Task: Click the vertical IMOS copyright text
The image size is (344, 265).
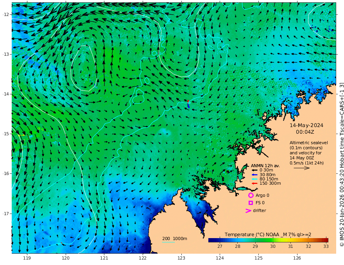Action: pyautogui.click(x=341, y=164)
